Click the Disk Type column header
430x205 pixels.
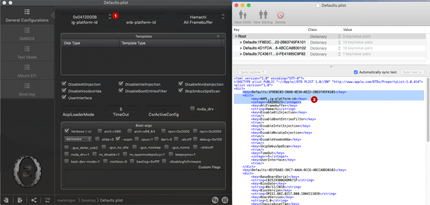(90, 43)
